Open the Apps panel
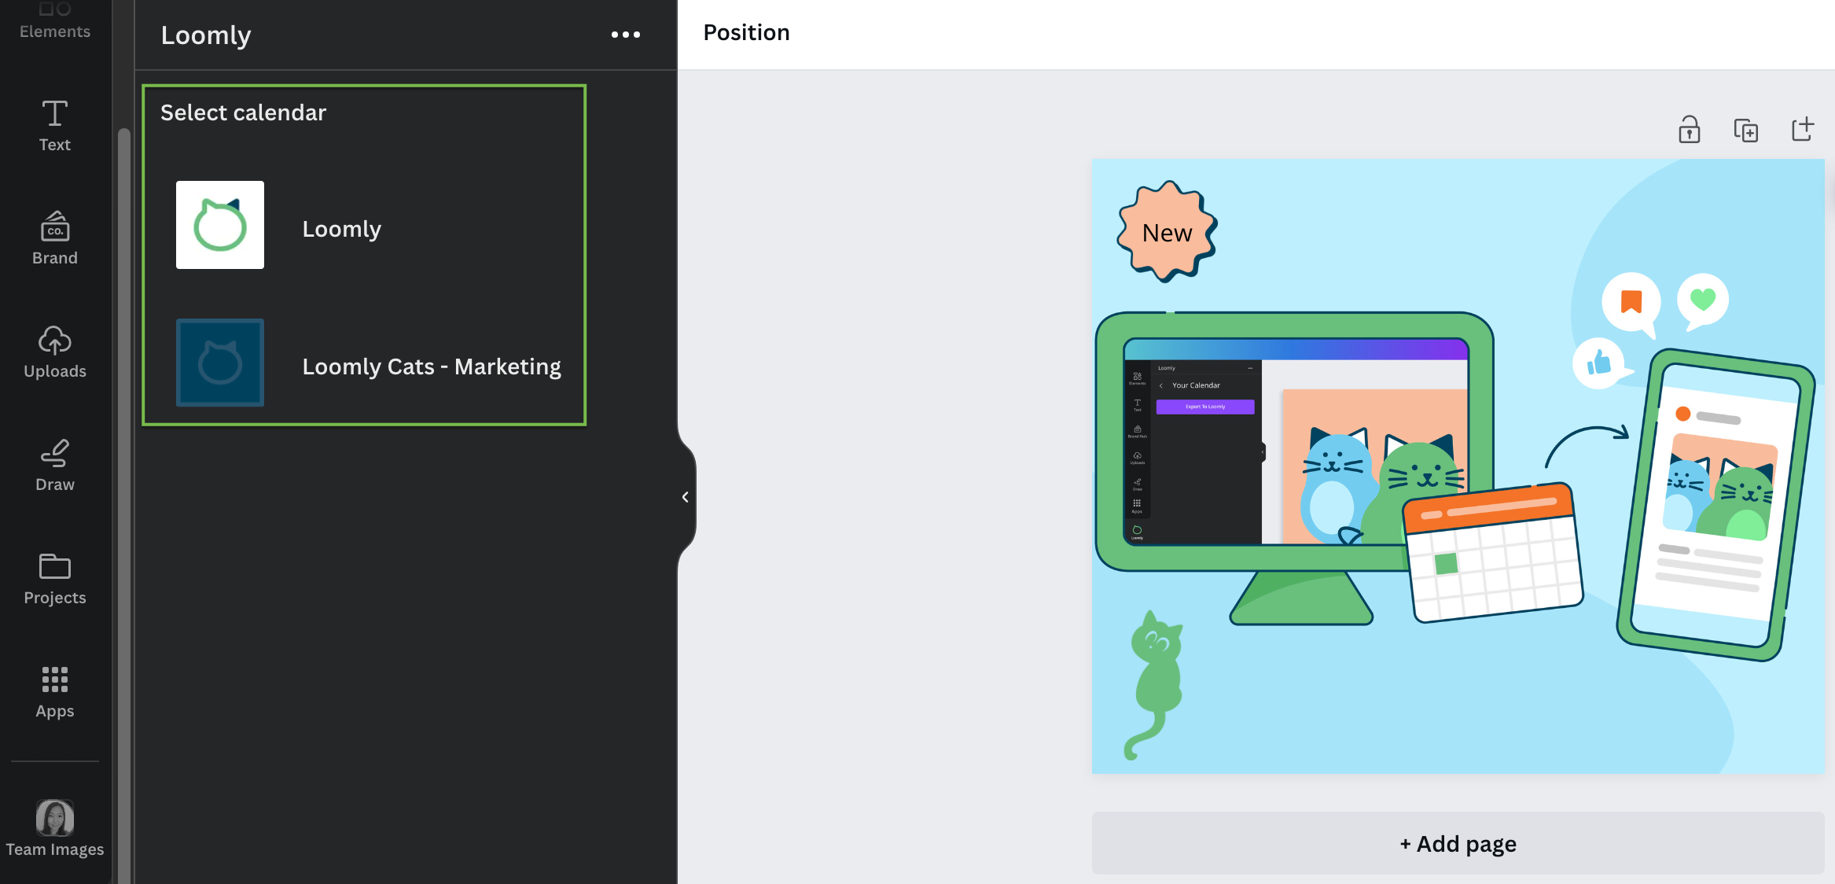1835x884 pixels. tap(54, 691)
